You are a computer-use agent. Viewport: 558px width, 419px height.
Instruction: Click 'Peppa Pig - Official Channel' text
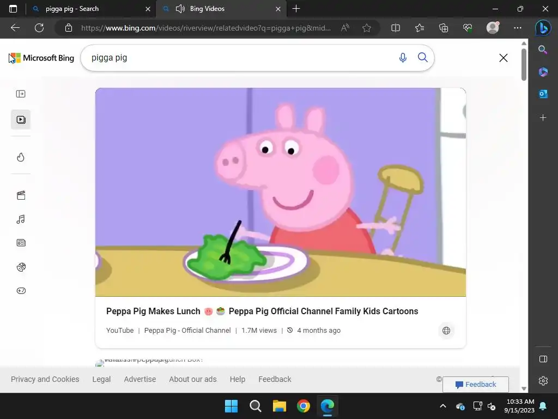click(x=187, y=330)
